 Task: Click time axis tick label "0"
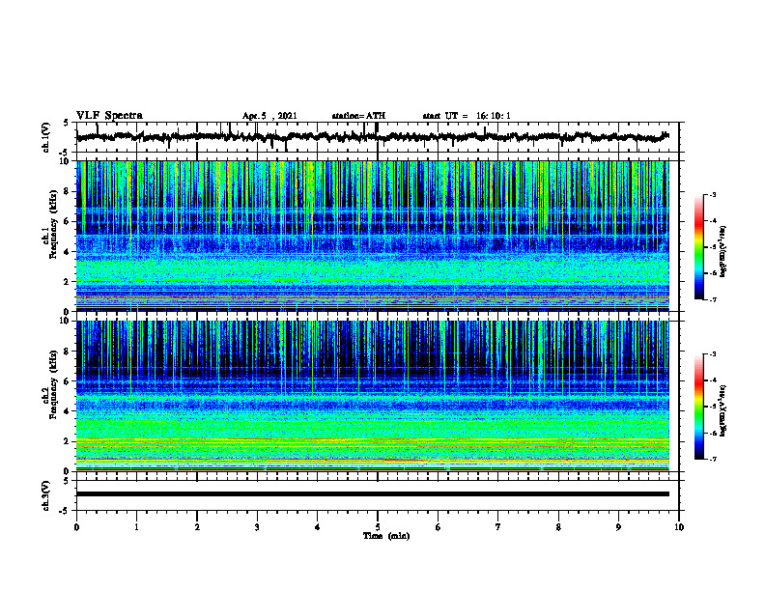(x=76, y=527)
